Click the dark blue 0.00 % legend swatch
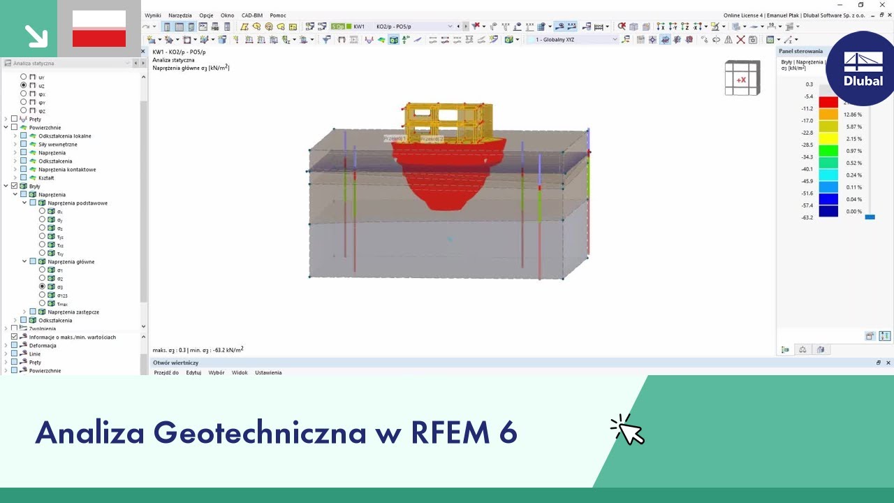This screenshot has width=894, height=503. (x=828, y=211)
